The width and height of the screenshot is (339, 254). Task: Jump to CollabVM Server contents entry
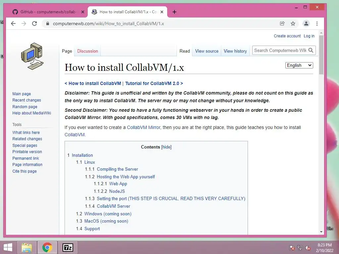(114, 206)
